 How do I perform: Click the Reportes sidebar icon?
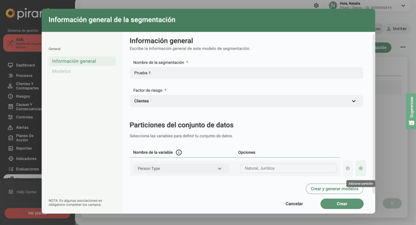[x=11, y=148]
